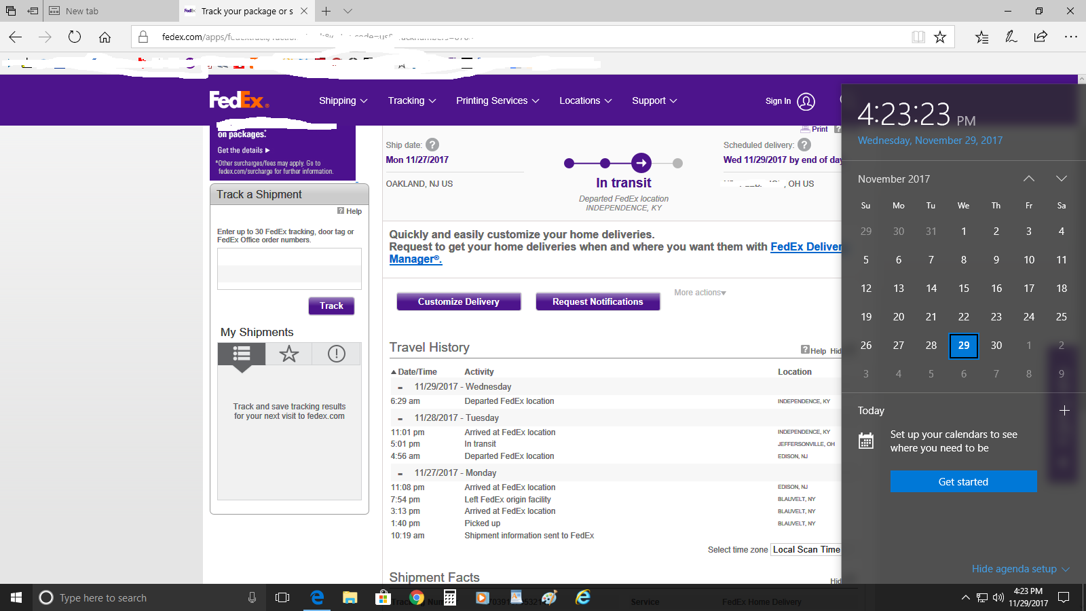Open Microsoft Edge from the taskbar
1086x611 pixels.
(317, 597)
